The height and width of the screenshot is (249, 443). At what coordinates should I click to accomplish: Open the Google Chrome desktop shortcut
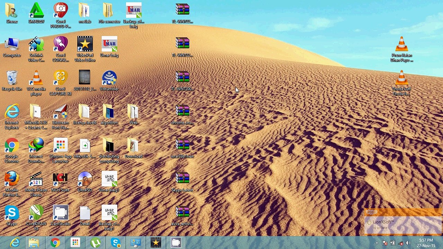point(12,151)
